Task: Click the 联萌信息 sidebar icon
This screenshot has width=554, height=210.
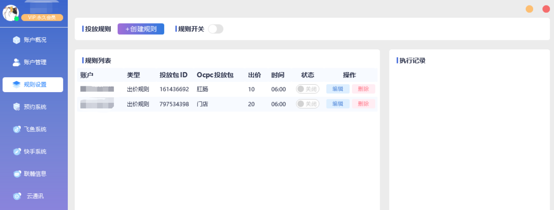Action: coord(17,174)
